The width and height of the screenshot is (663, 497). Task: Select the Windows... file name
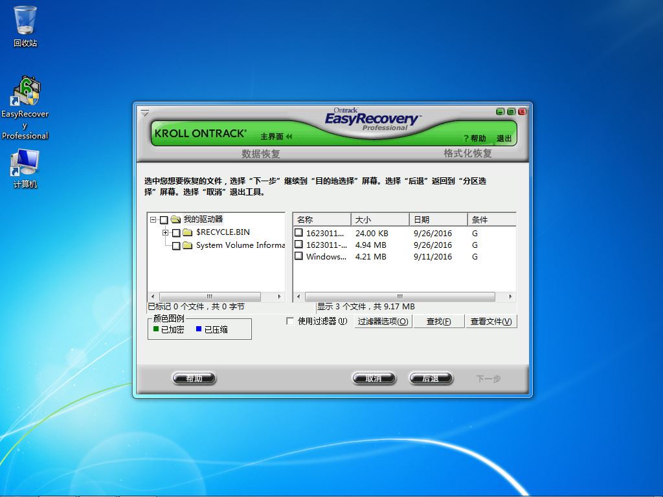pyautogui.click(x=326, y=256)
